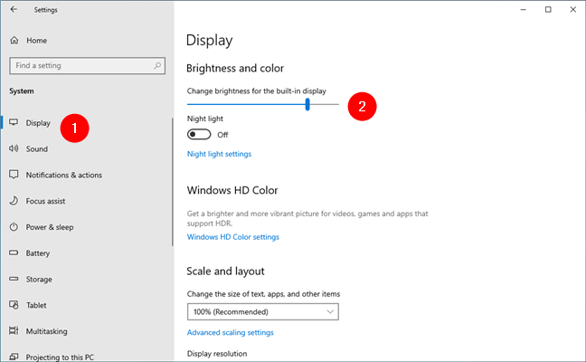The height and width of the screenshot is (362, 586).
Task: Click the search magnifier icon
Action: click(x=158, y=66)
